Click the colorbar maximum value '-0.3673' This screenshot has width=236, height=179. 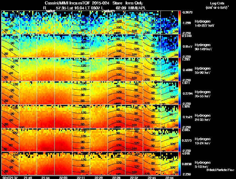tap(187, 12)
